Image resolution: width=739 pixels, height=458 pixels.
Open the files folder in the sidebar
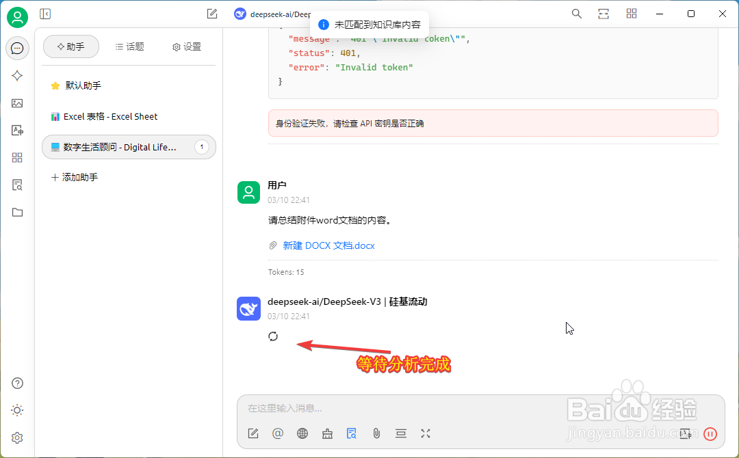coord(17,213)
